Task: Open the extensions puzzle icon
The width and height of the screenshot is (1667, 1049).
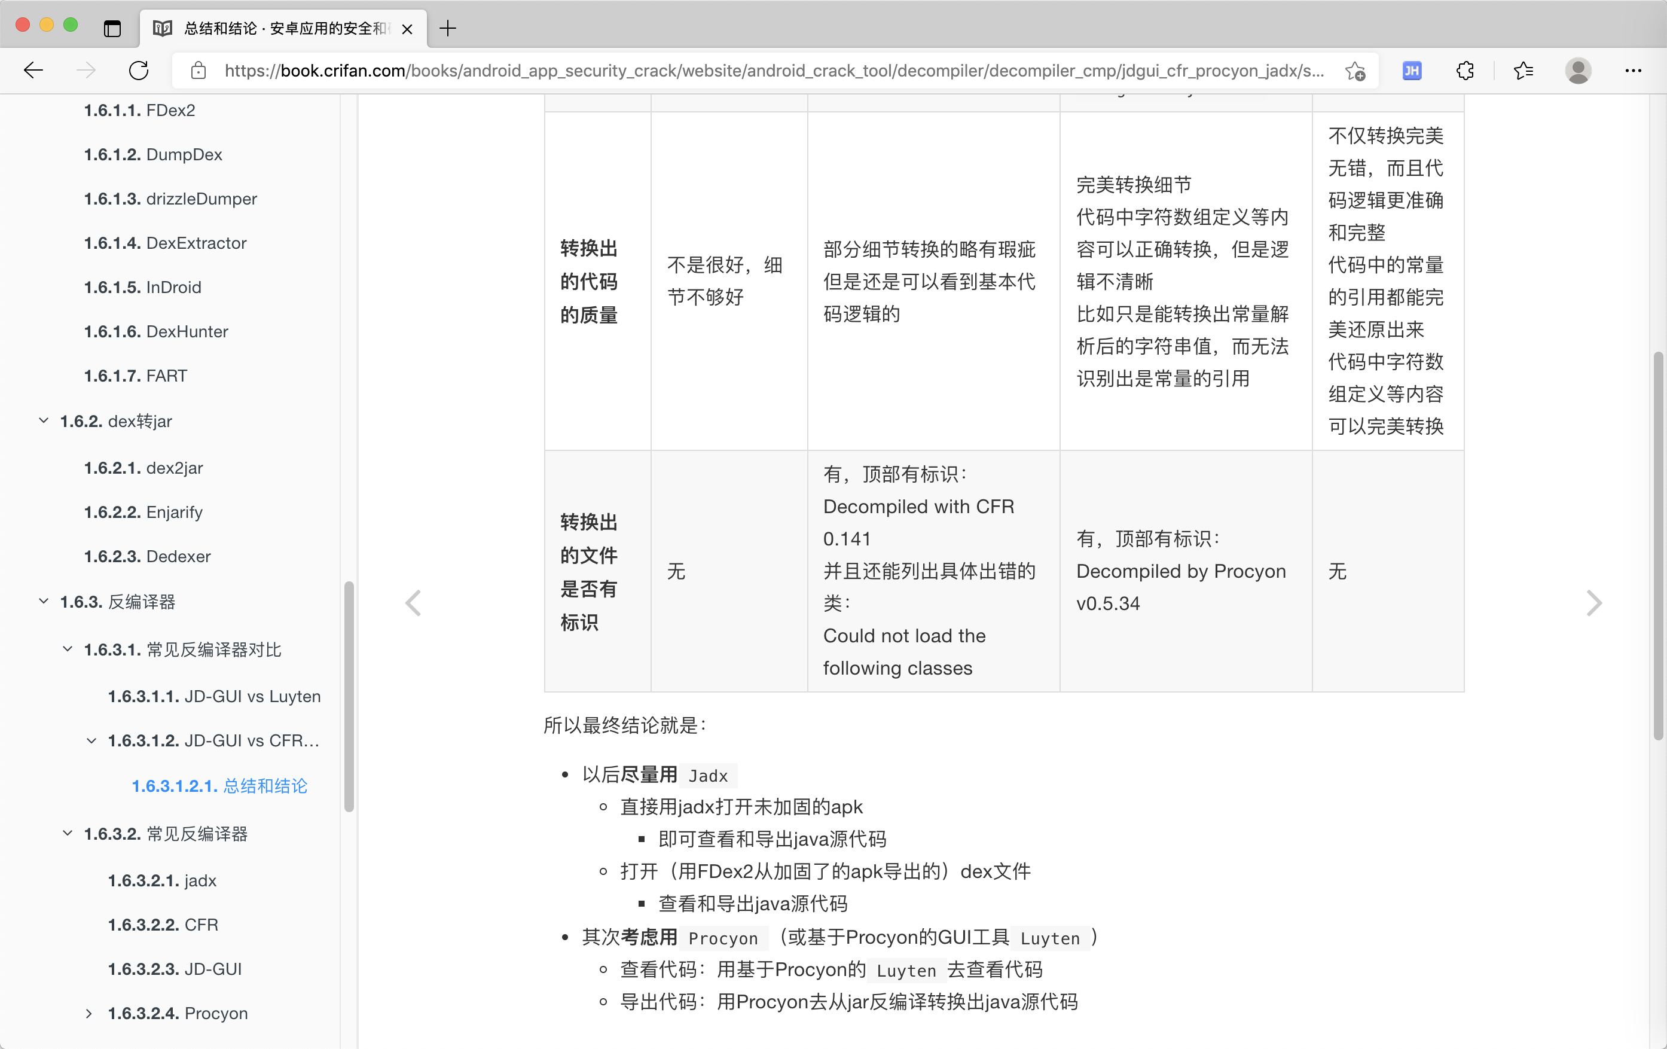Action: click(x=1465, y=70)
